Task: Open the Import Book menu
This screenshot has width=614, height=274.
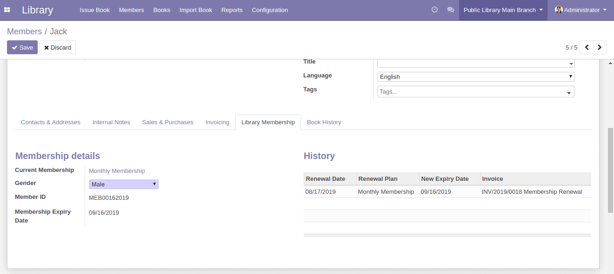Action: 195,10
